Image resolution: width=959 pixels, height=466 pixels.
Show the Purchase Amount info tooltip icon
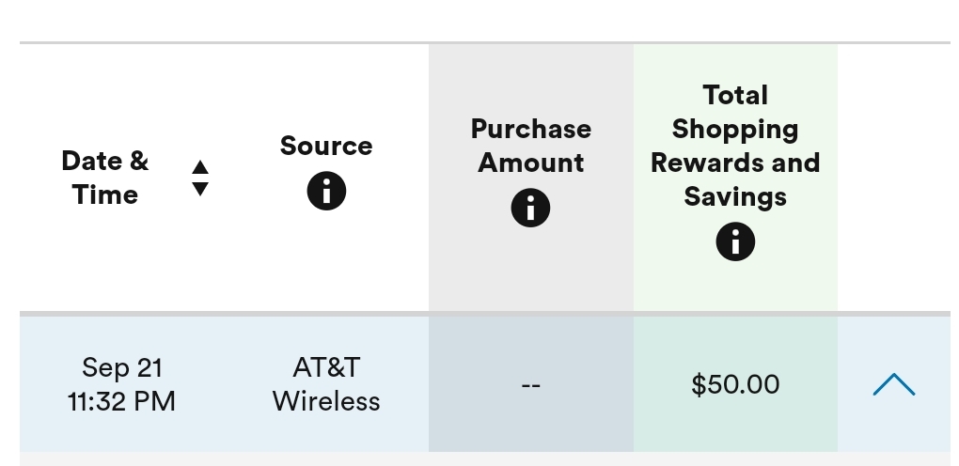click(530, 208)
